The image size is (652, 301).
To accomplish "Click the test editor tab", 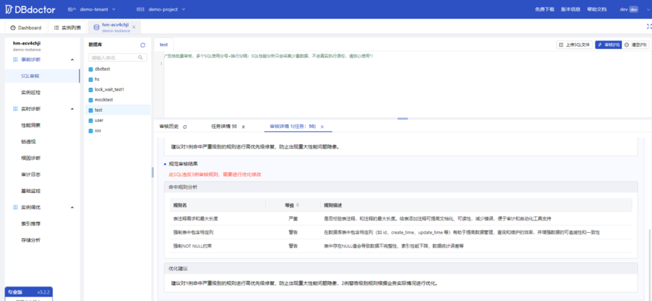I will tap(164, 45).
